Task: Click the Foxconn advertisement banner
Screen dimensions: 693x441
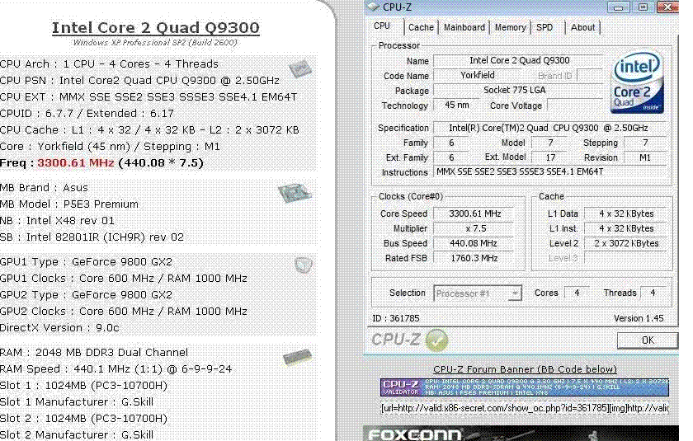Action: (x=521, y=433)
